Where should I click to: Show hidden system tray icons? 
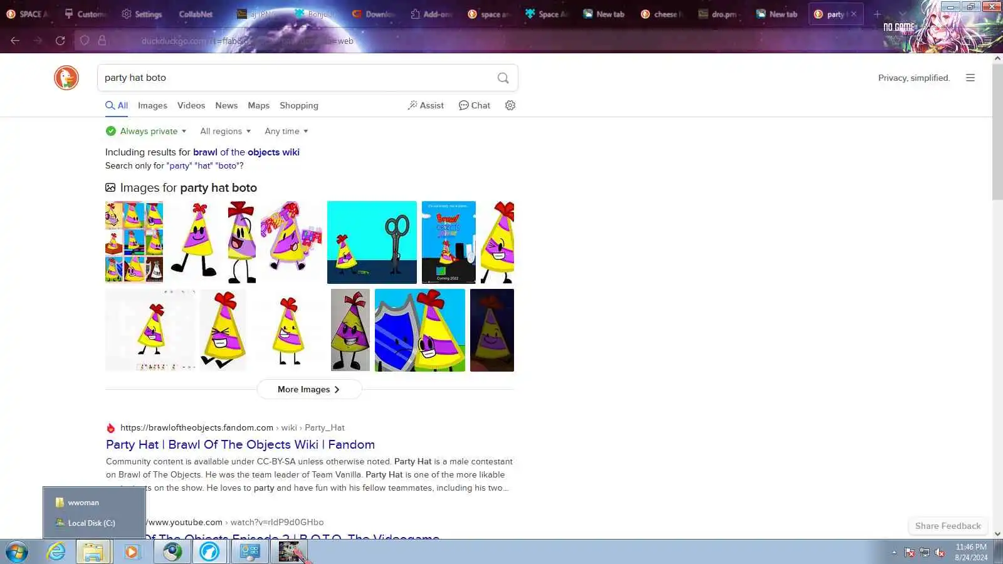(894, 552)
